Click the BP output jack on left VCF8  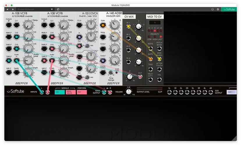pos(9,25)
